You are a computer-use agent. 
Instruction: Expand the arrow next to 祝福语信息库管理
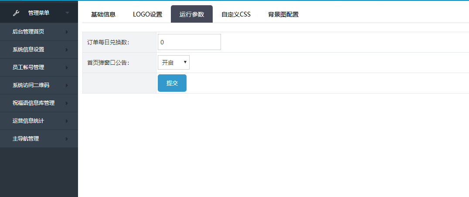click(67, 103)
